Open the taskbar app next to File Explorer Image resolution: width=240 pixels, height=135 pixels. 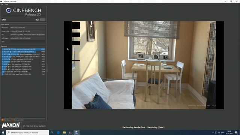pos(70,132)
